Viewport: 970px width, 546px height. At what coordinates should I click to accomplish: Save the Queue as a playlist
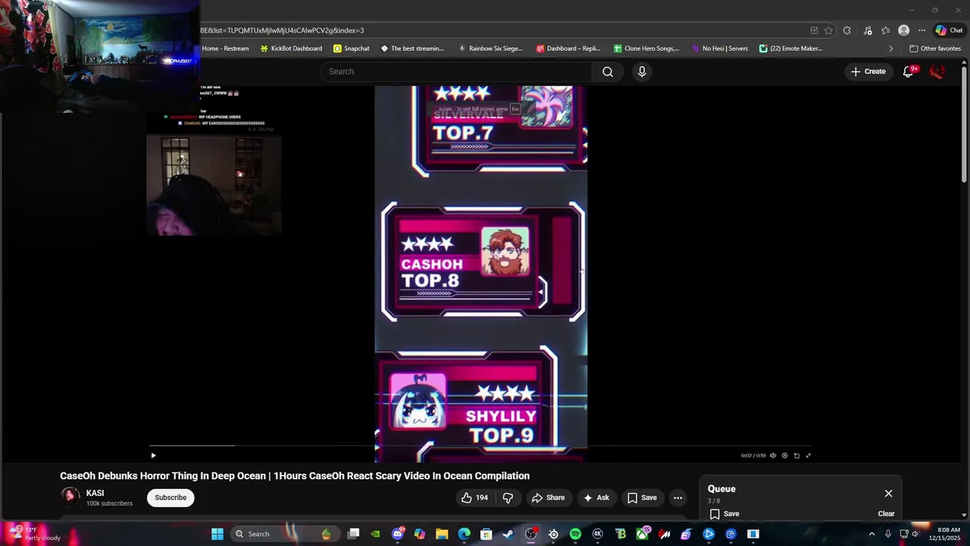coord(724,513)
